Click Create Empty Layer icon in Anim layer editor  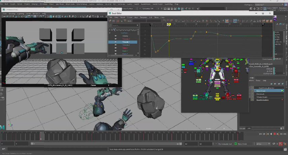click(x=279, y=84)
